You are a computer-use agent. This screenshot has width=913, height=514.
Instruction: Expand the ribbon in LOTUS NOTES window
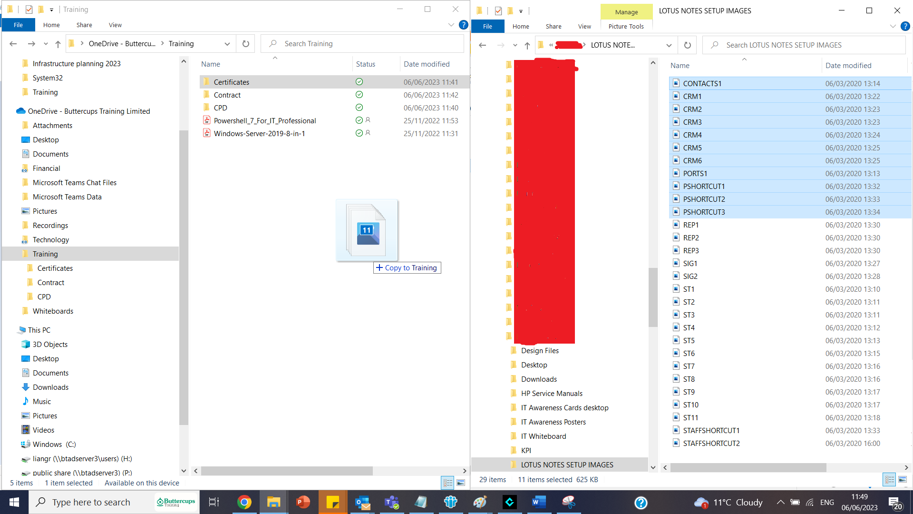coord(893,26)
